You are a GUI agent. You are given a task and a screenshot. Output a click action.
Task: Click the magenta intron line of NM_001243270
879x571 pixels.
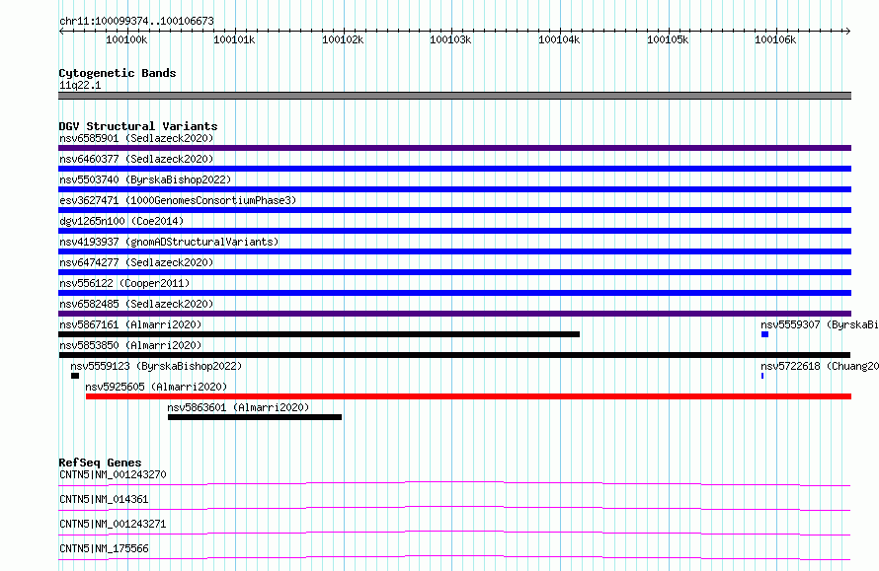454,483
